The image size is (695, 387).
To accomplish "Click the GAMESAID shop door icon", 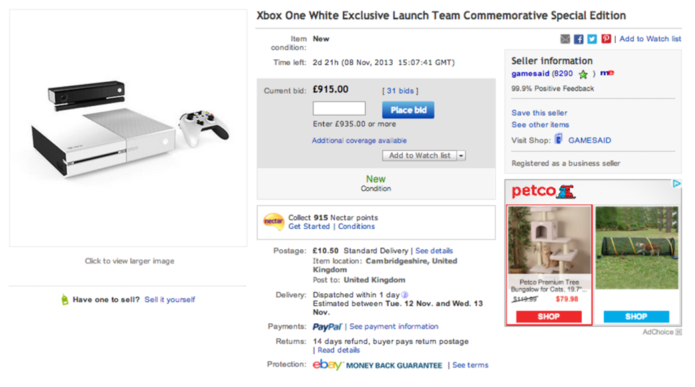I will point(559,140).
